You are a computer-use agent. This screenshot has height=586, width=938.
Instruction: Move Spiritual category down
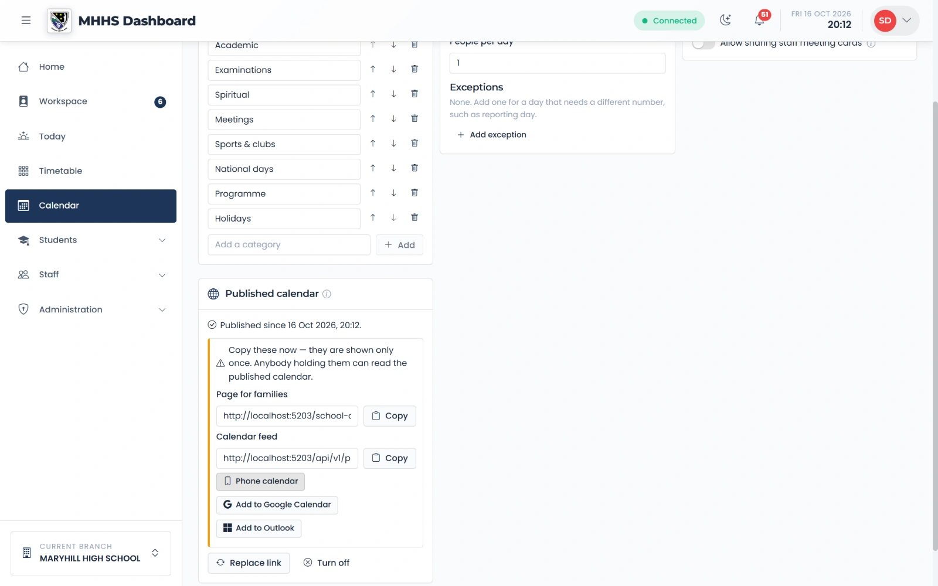tap(393, 94)
